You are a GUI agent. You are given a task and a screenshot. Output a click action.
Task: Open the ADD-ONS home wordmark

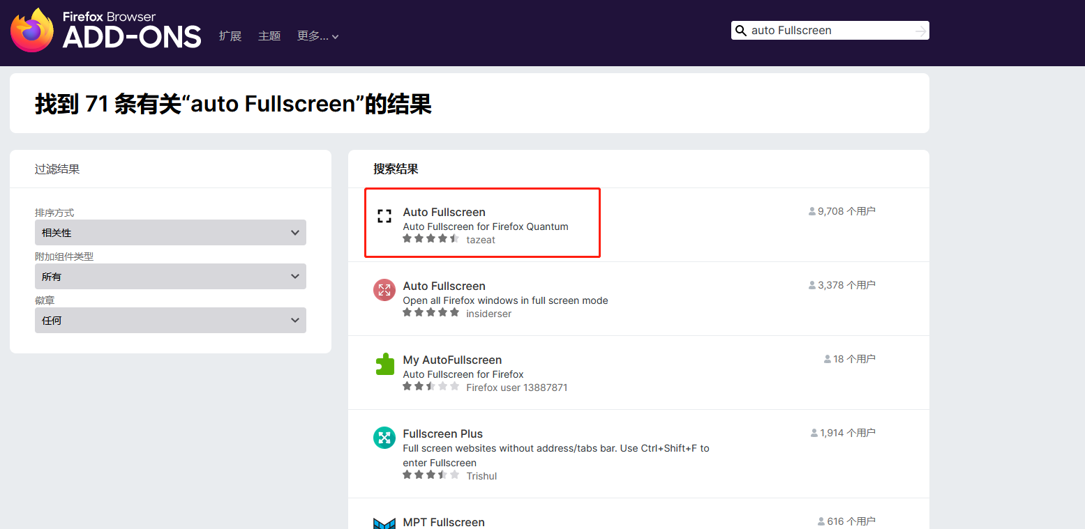(132, 31)
